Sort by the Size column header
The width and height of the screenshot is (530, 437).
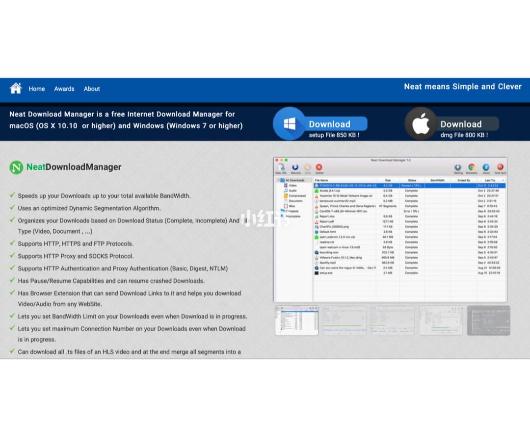pyautogui.click(x=388, y=180)
